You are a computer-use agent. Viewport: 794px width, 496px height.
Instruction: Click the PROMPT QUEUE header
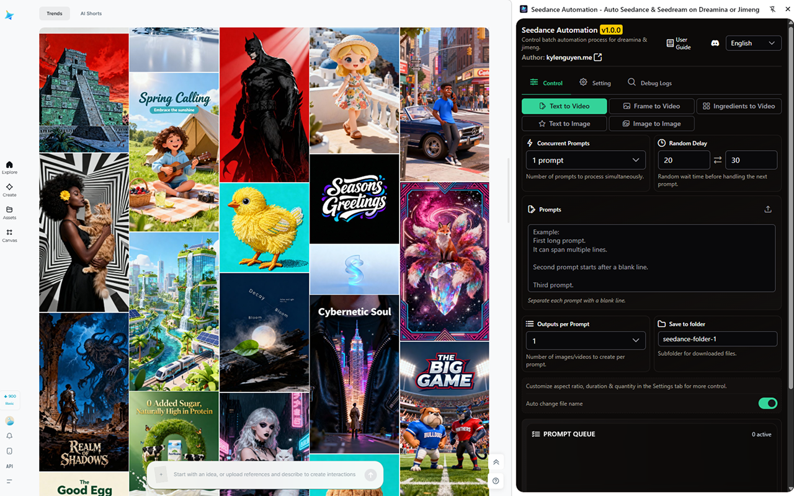pos(563,434)
